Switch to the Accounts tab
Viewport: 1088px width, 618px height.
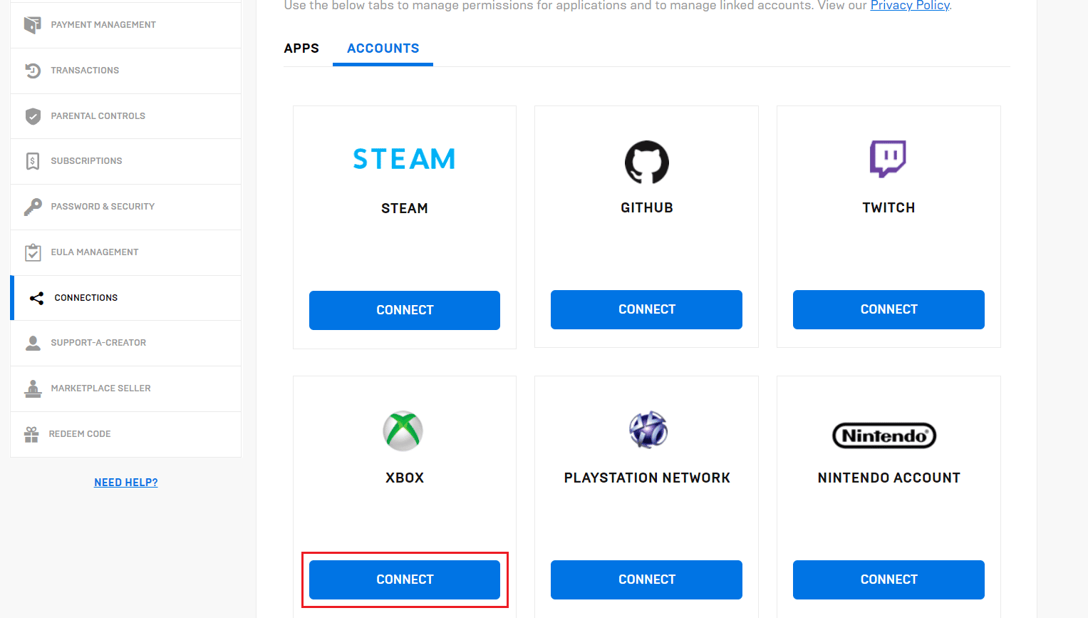383,48
